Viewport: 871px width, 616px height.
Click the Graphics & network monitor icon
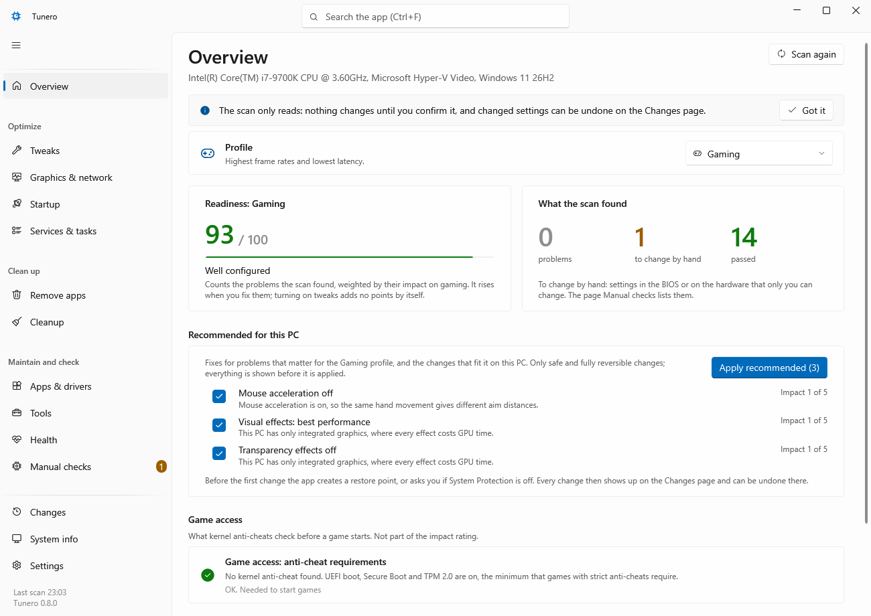pyautogui.click(x=17, y=177)
